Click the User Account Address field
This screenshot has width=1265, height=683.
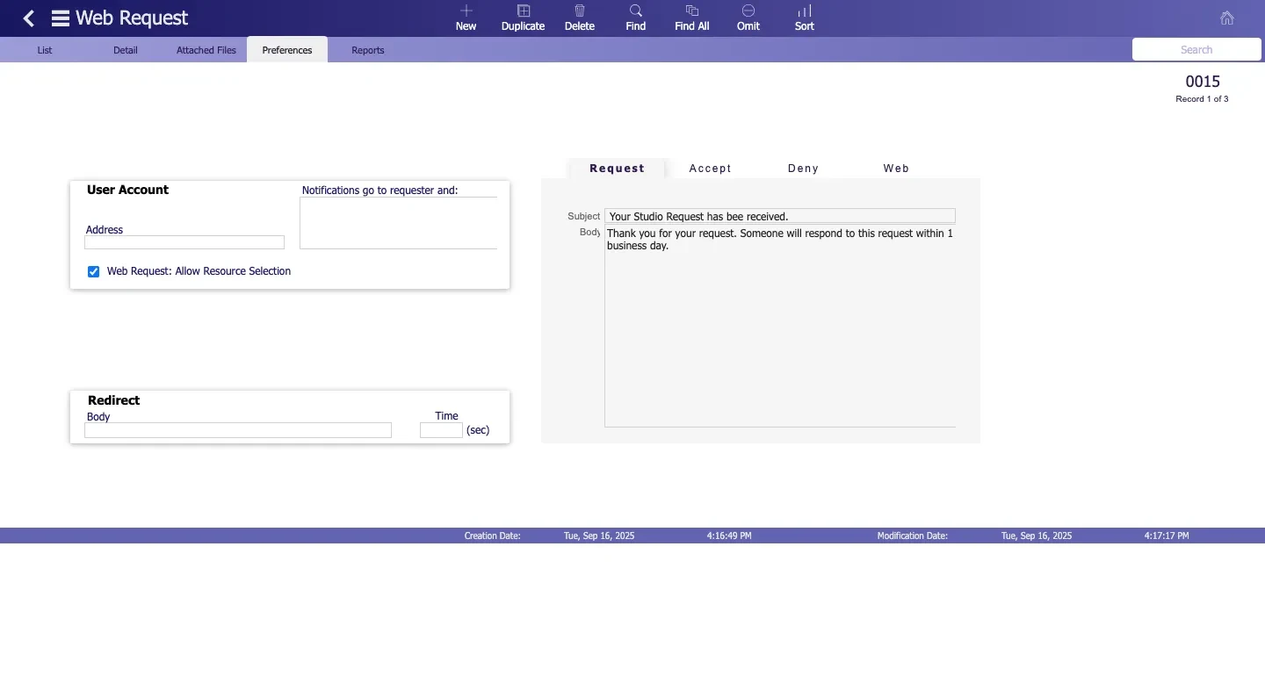[184, 242]
